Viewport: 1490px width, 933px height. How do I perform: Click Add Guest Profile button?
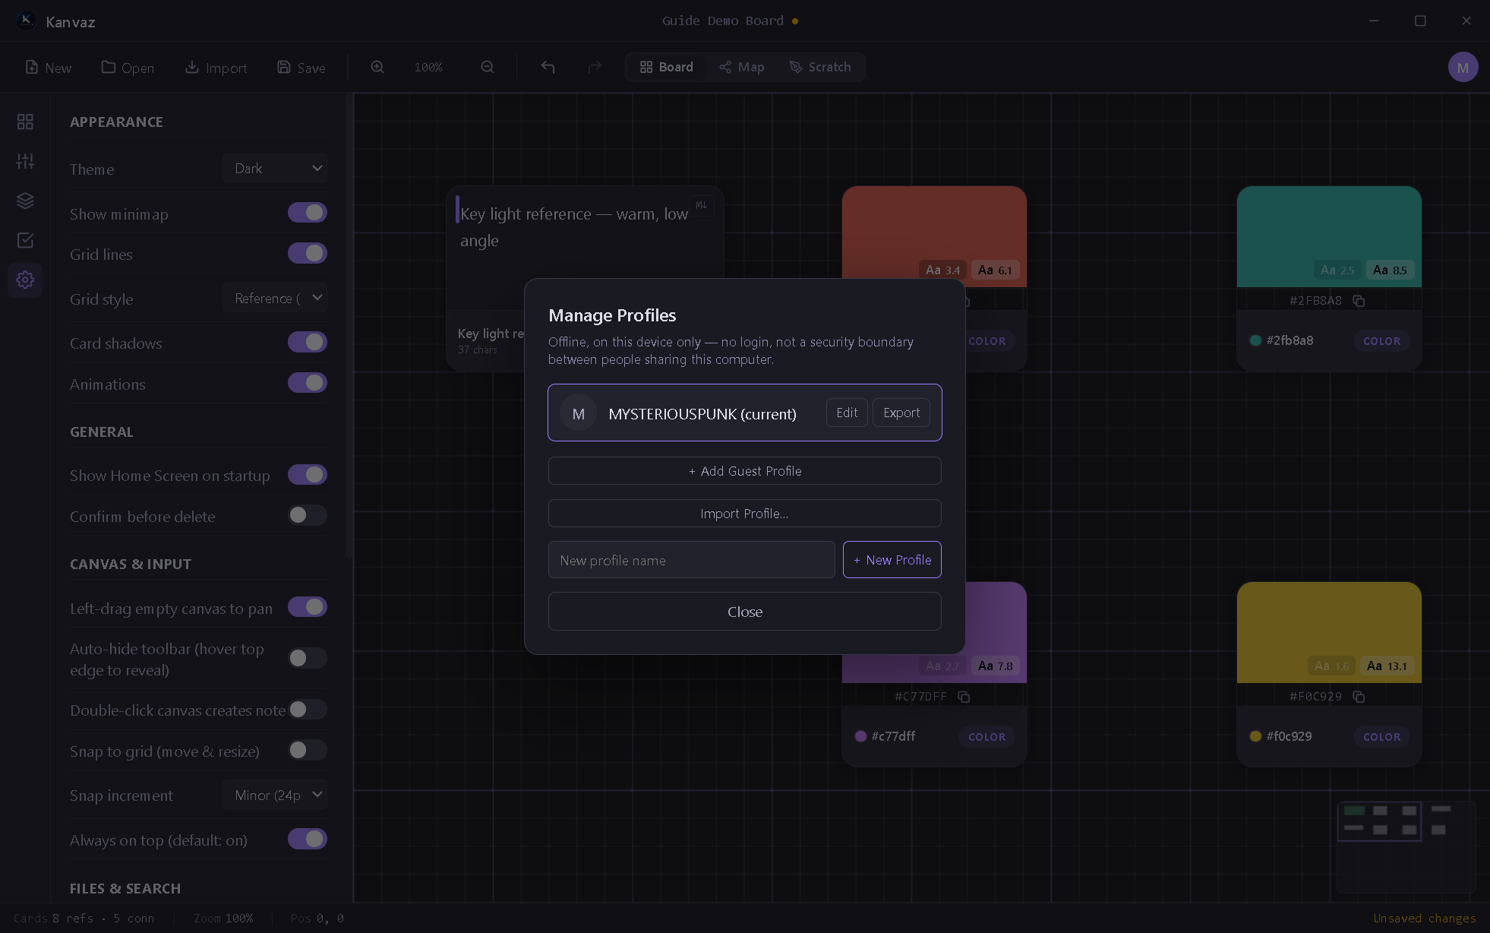coord(745,471)
